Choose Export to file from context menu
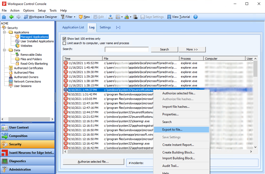This screenshot has width=265, height=174. (x=172, y=130)
